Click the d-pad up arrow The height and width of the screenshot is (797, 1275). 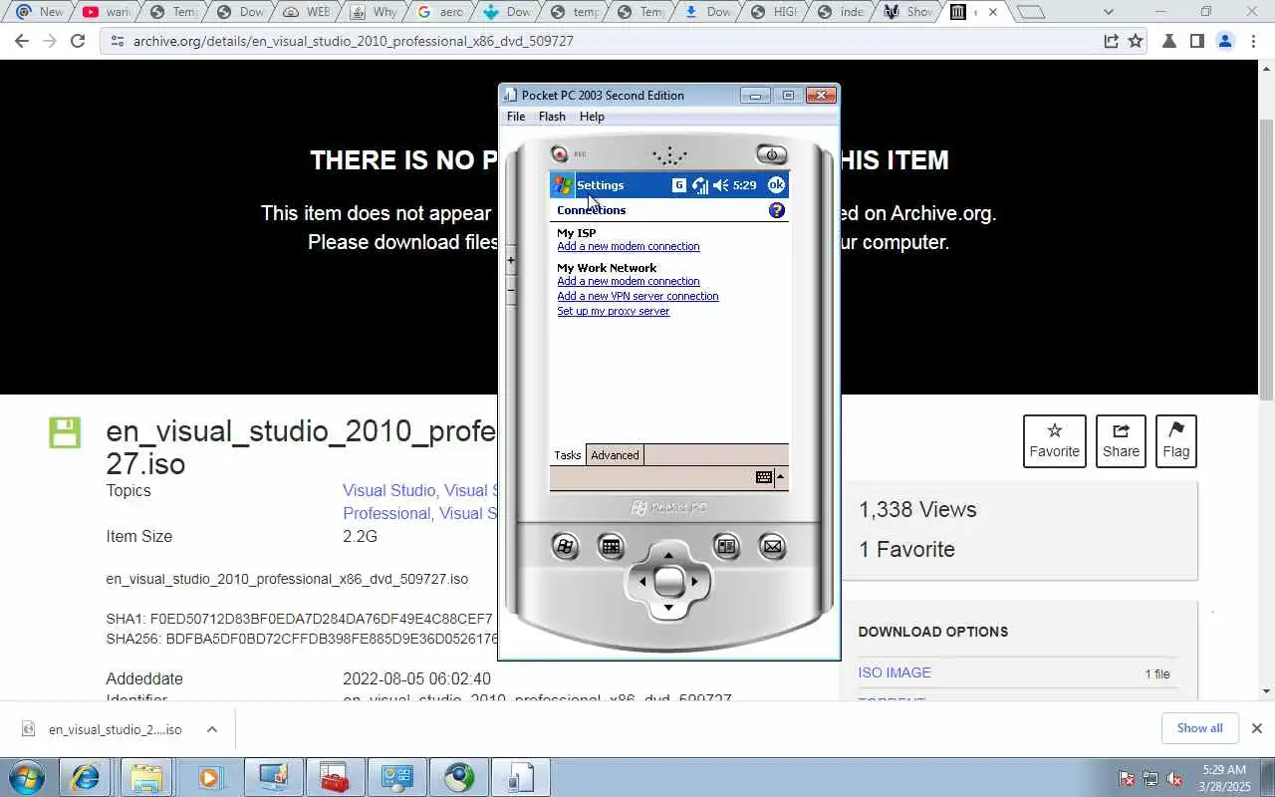668,555
